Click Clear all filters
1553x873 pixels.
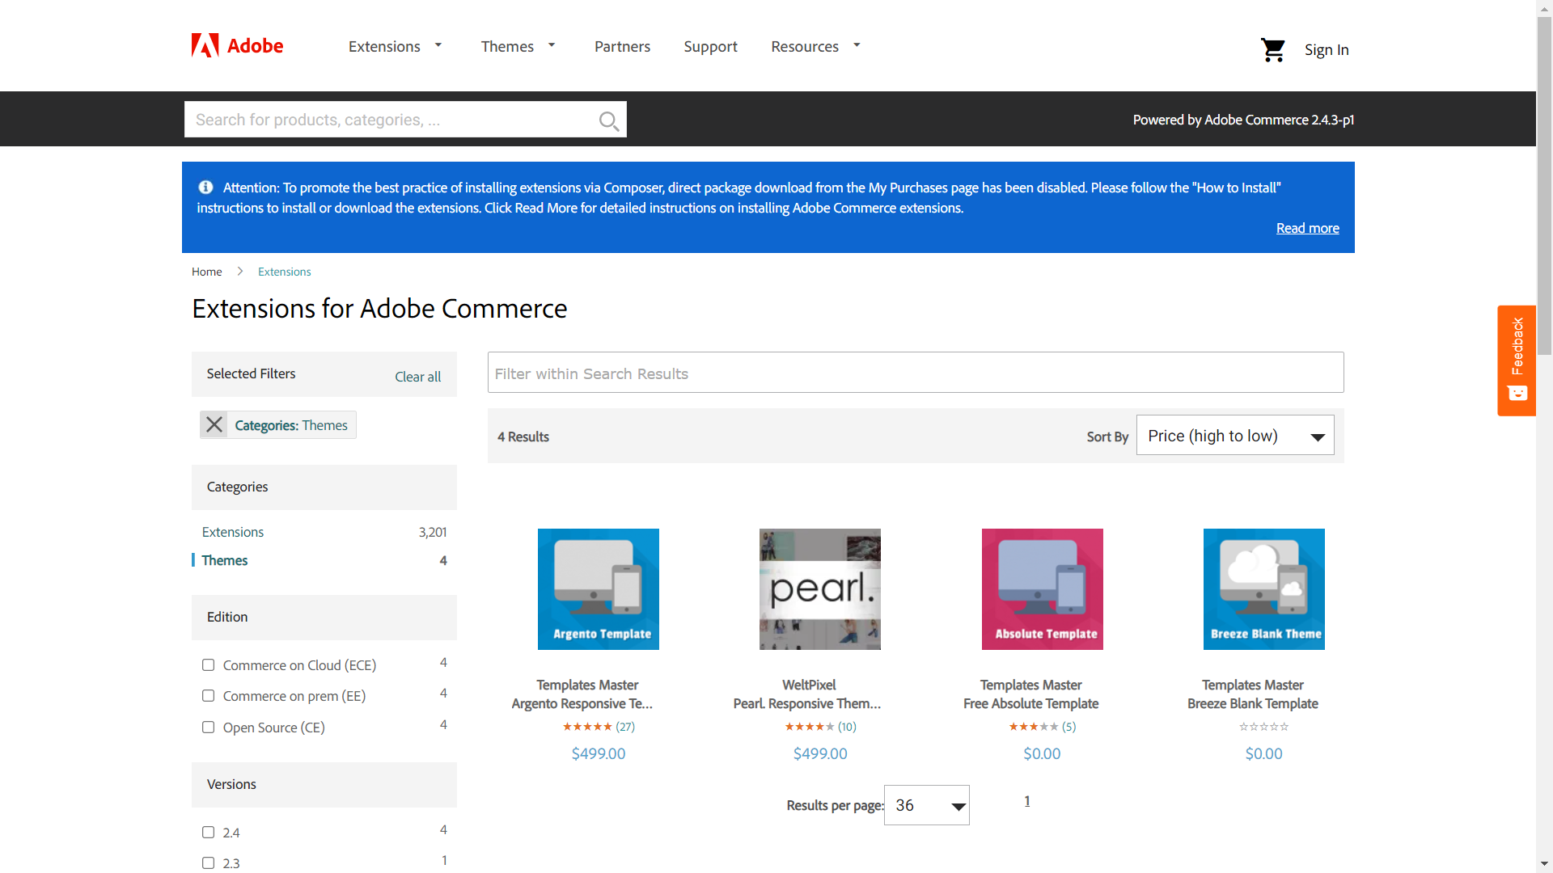click(x=417, y=377)
